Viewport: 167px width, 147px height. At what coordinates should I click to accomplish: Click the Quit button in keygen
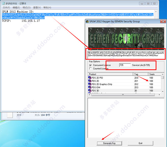[140, 143]
